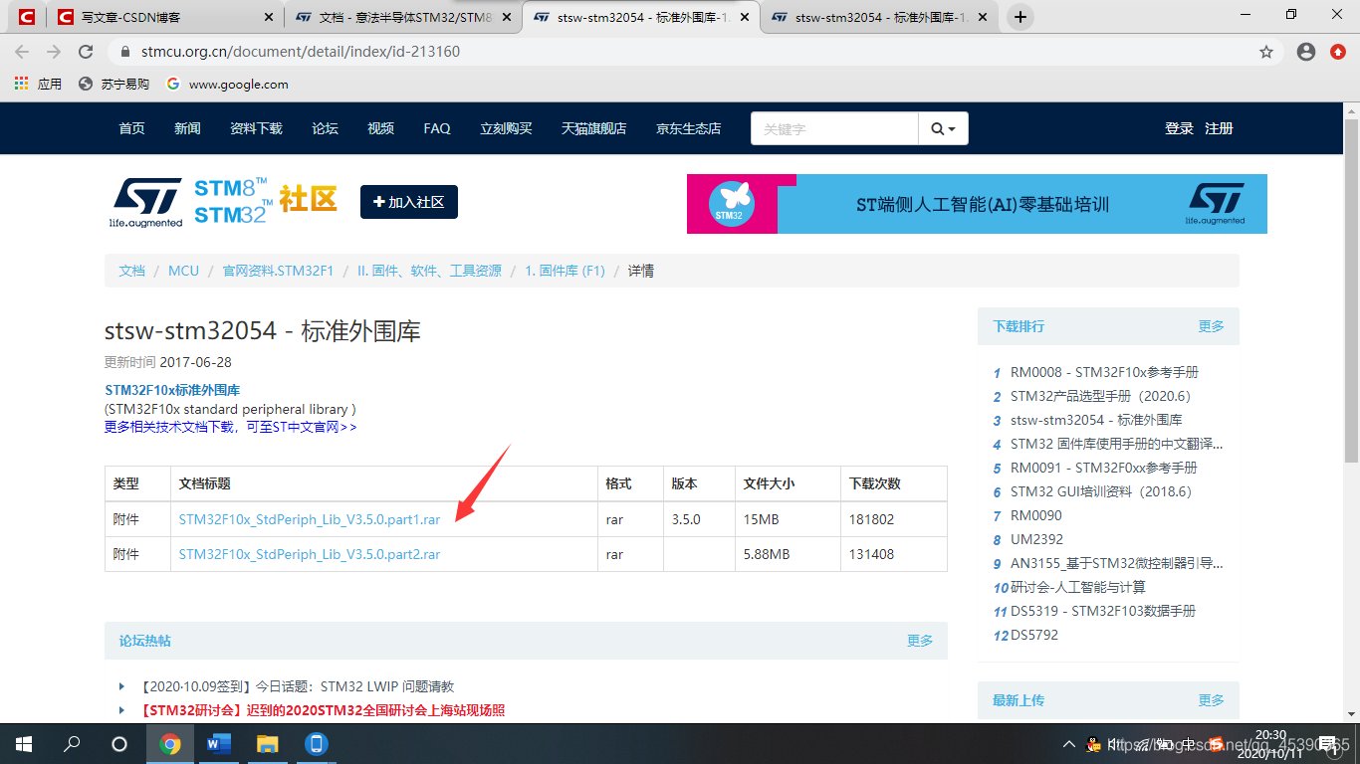1360x764 pixels.
Task: Open Chrome from the taskbar
Action: pyautogui.click(x=170, y=744)
